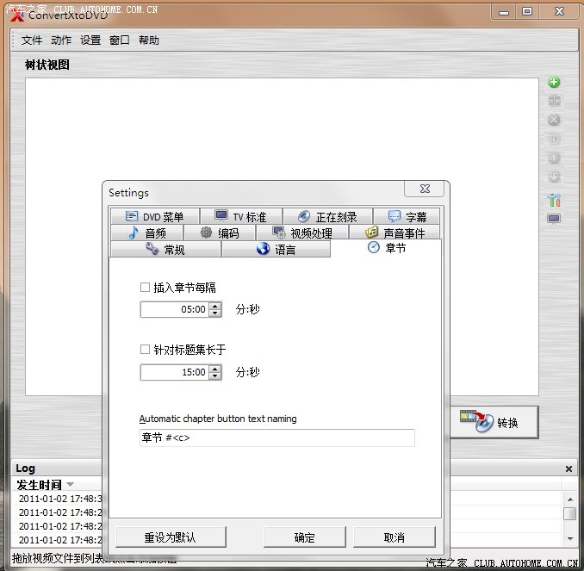Open the 语言 tab
584x571 pixels.
[276, 249]
